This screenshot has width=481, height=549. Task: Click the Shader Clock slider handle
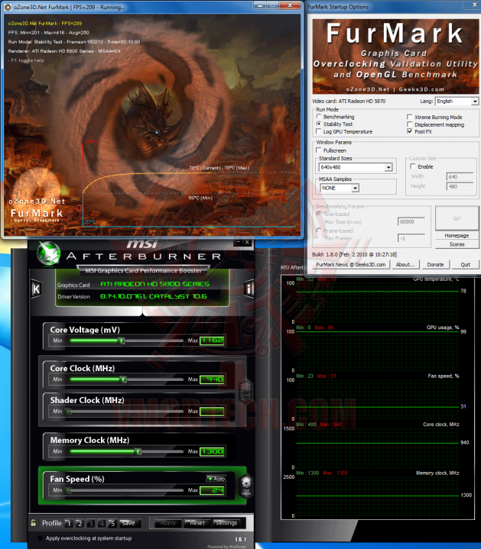click(69, 412)
